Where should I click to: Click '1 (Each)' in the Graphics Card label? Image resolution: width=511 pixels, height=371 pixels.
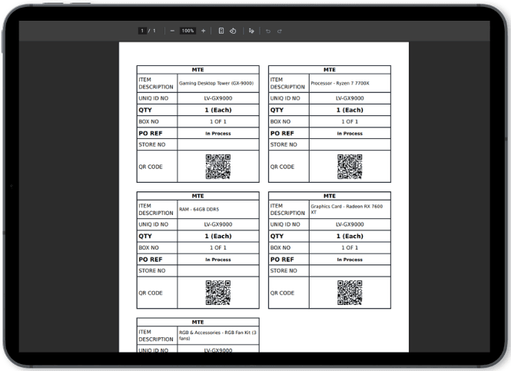click(x=350, y=236)
